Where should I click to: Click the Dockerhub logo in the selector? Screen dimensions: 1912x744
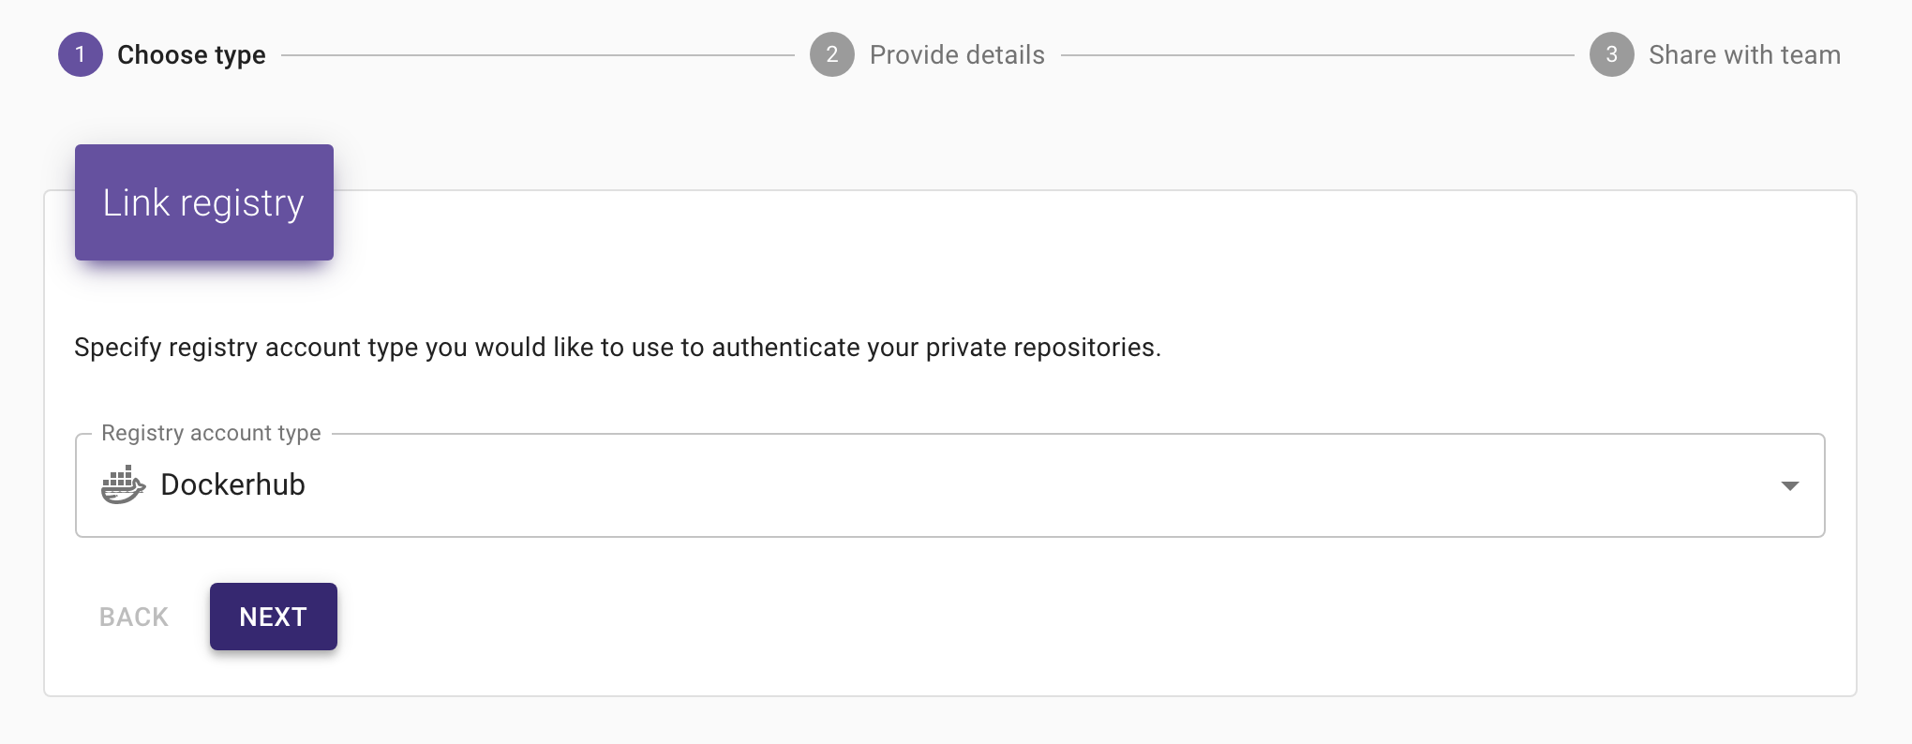(x=123, y=484)
